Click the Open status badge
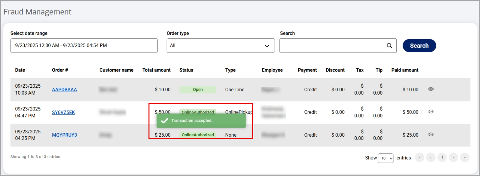Image resolution: width=482 pixels, height=178 pixels. pos(198,90)
